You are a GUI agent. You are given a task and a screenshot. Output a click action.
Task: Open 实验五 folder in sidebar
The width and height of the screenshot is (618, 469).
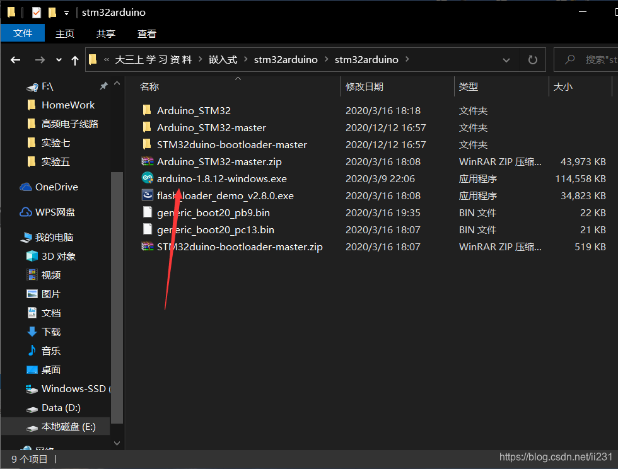55,161
